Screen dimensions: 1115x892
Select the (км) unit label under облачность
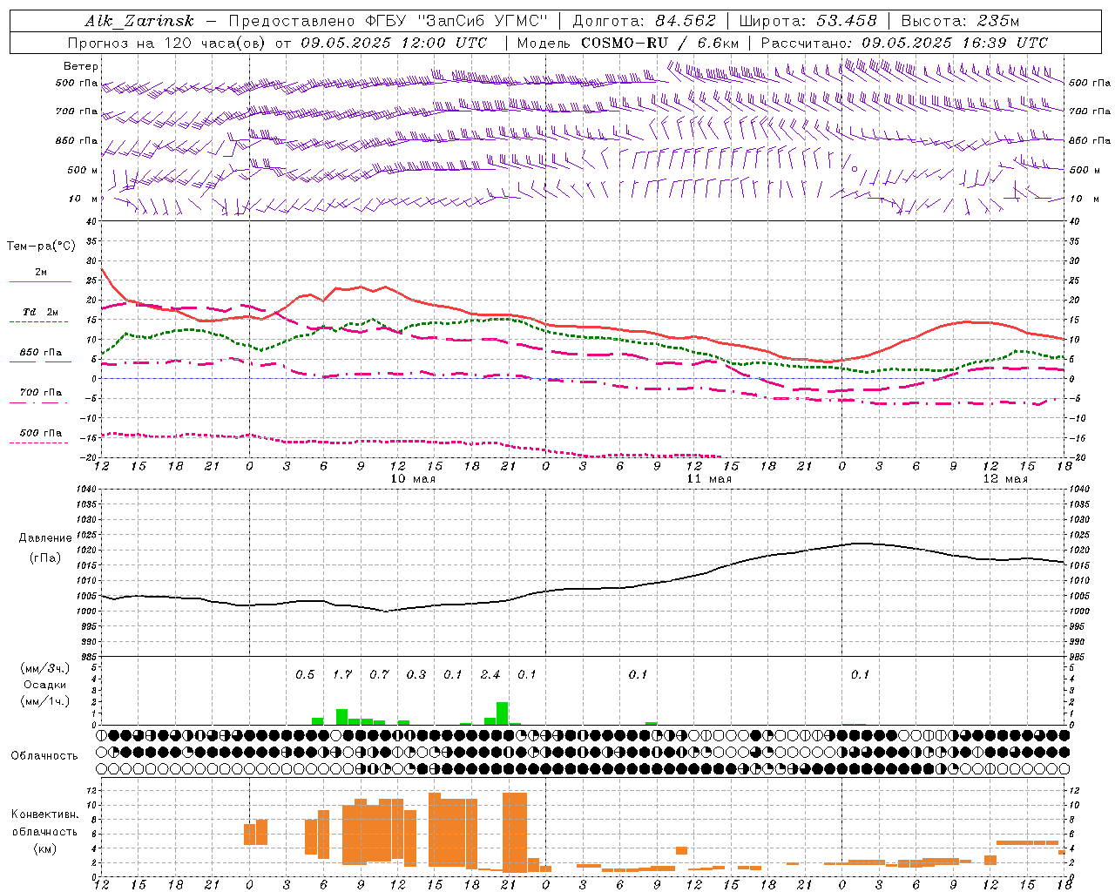pos(44,848)
